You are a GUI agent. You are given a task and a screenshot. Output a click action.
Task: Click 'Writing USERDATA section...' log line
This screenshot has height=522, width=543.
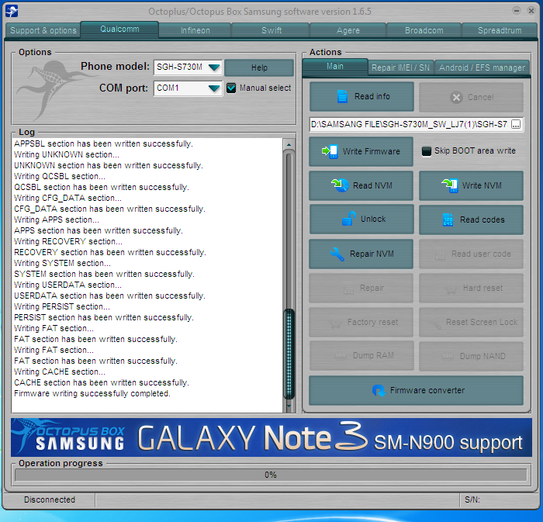pyautogui.click(x=67, y=285)
